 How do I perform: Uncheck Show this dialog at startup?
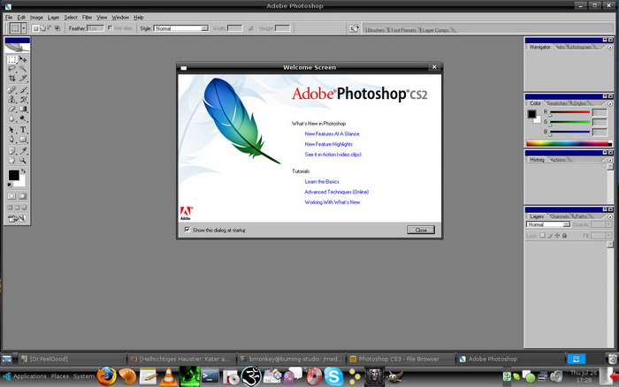click(x=187, y=230)
